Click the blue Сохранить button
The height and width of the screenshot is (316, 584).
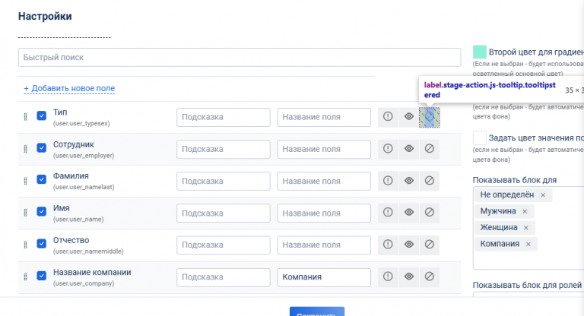pyautogui.click(x=317, y=311)
